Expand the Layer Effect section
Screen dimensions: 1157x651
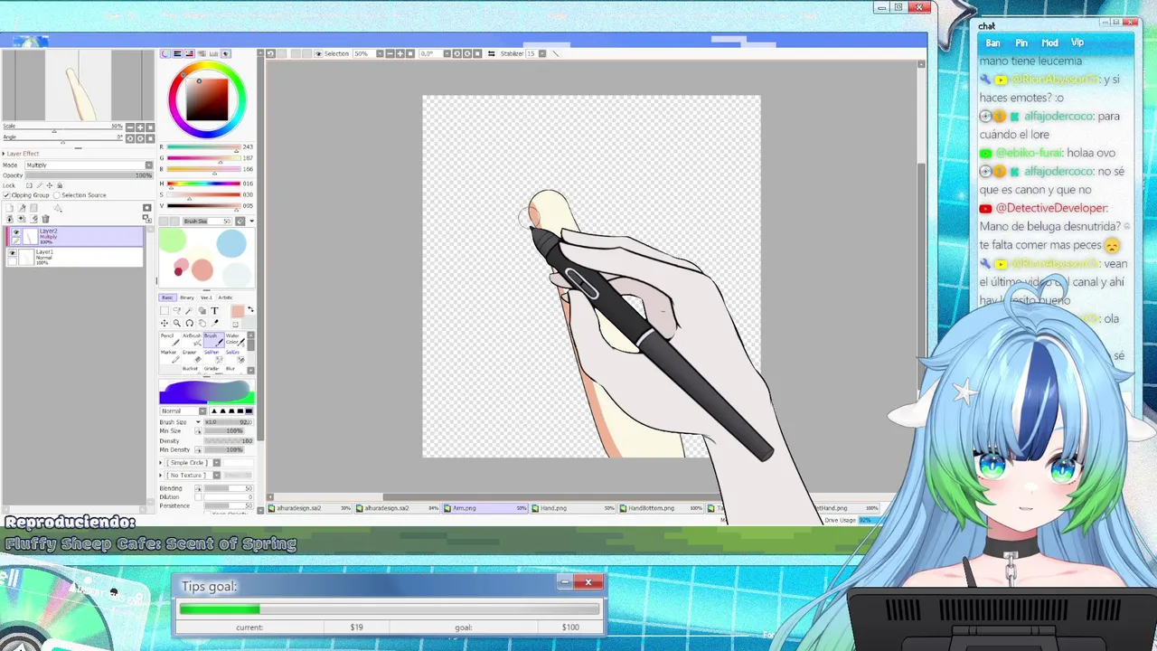point(4,154)
